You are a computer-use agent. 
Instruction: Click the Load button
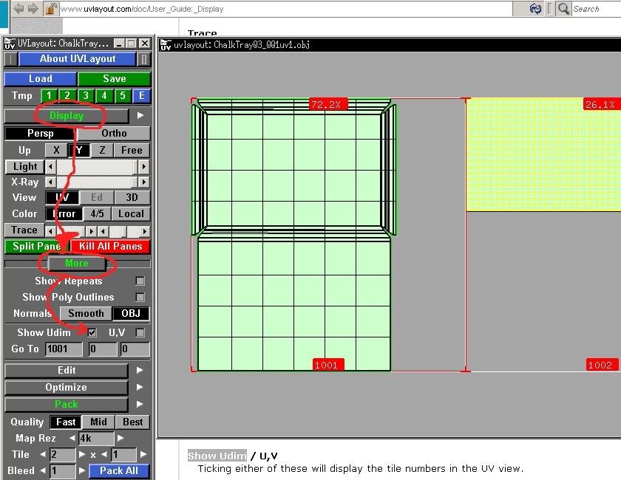(x=41, y=79)
